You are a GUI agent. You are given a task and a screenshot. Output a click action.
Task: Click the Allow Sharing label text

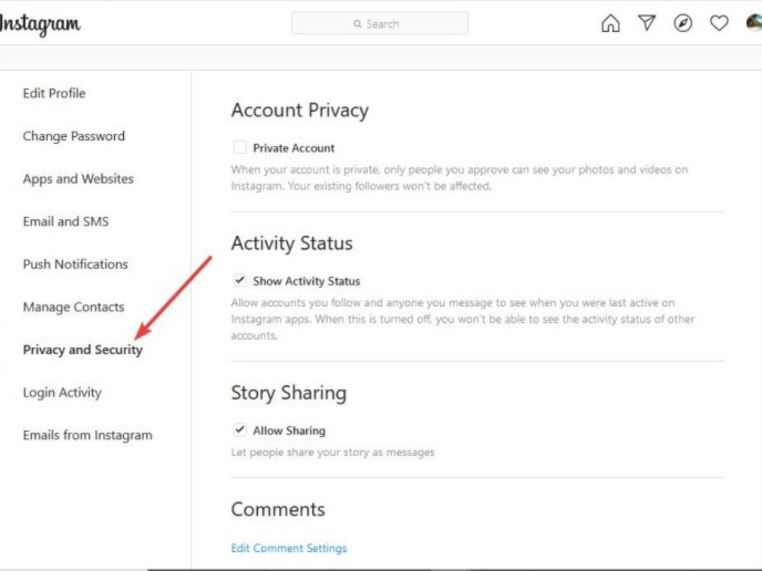289,431
